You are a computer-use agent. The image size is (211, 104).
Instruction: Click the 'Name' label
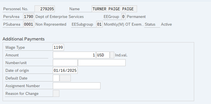[75, 9]
